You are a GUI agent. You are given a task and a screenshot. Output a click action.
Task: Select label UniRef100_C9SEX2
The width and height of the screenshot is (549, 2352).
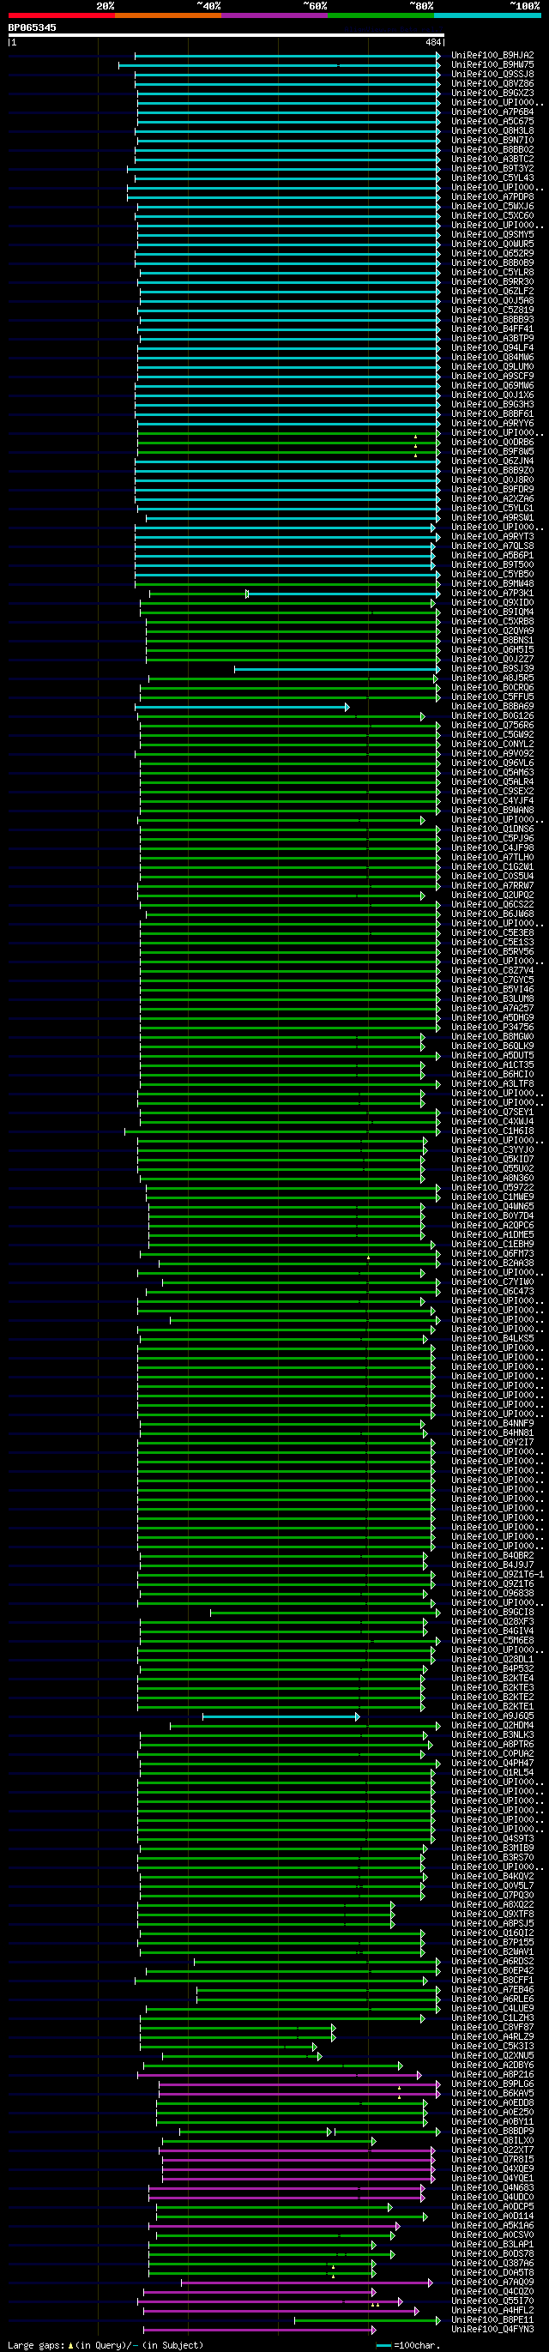[492, 792]
